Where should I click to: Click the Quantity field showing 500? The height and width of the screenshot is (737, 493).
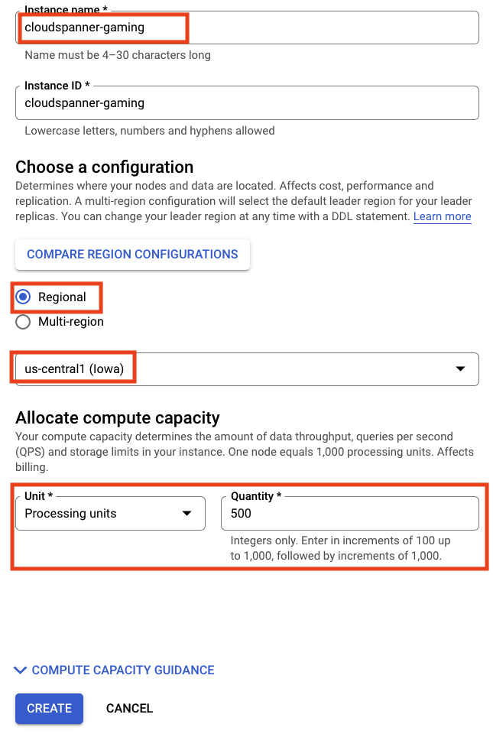pos(349,514)
